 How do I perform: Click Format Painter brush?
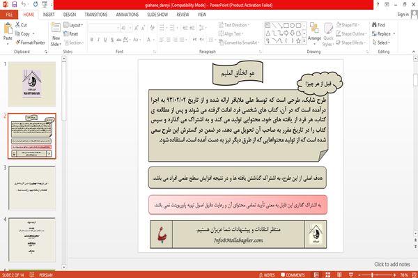point(30,43)
